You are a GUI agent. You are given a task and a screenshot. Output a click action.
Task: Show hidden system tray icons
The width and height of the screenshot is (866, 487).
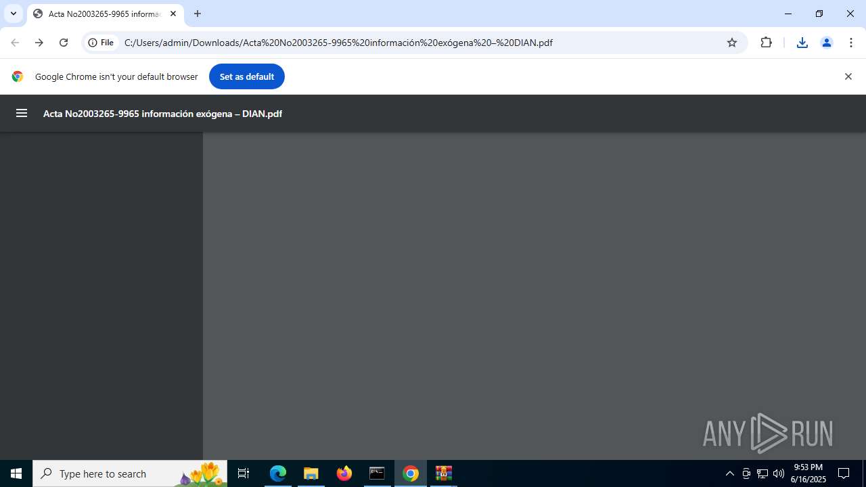pos(730,473)
